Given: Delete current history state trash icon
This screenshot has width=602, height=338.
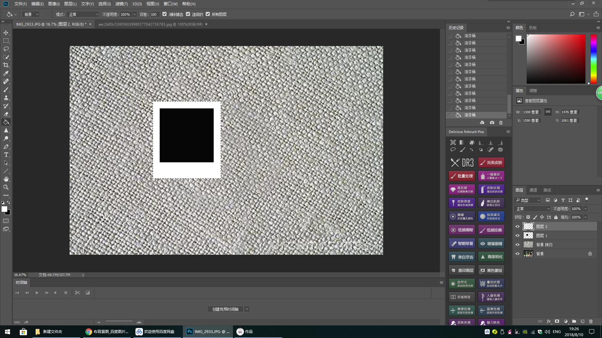Looking at the screenshot, I should tap(501, 123).
